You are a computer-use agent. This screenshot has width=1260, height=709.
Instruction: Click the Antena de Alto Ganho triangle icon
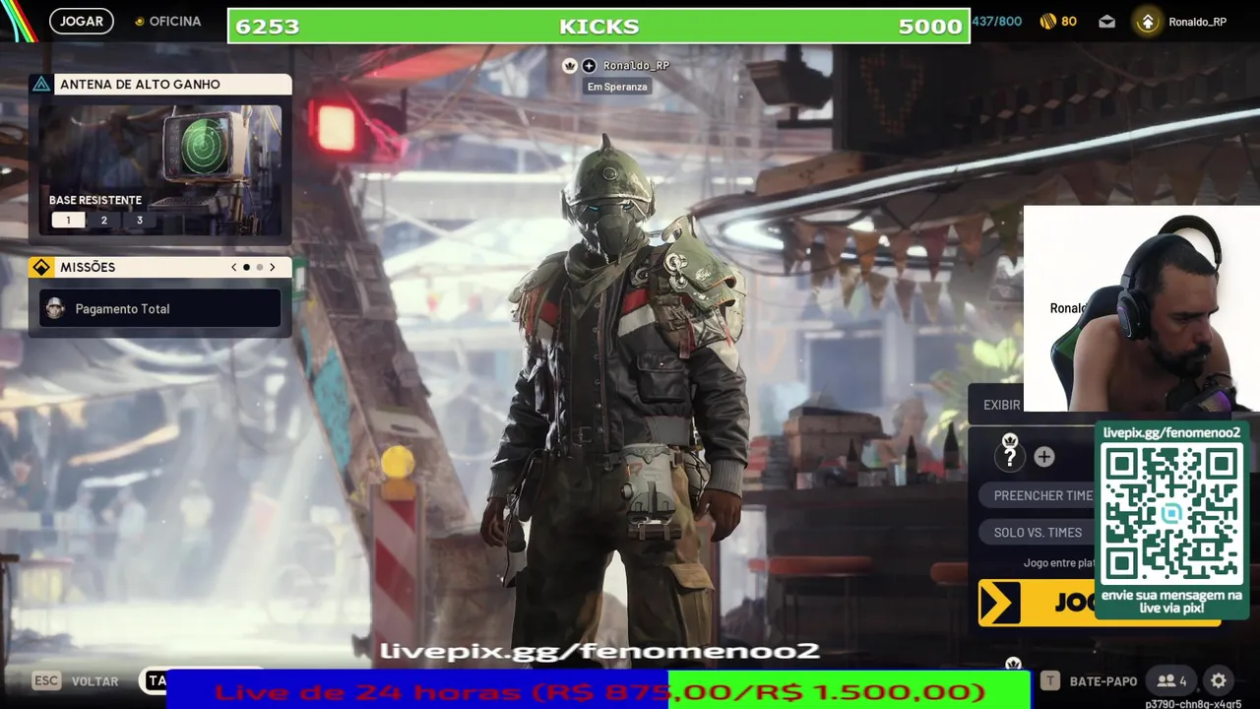point(41,84)
